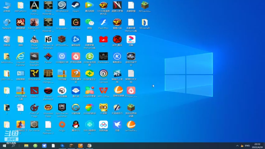Open the green 360 browser taskbar icon
Image resolution: width=265 pixels, height=149 pixels.
(x=35, y=146)
